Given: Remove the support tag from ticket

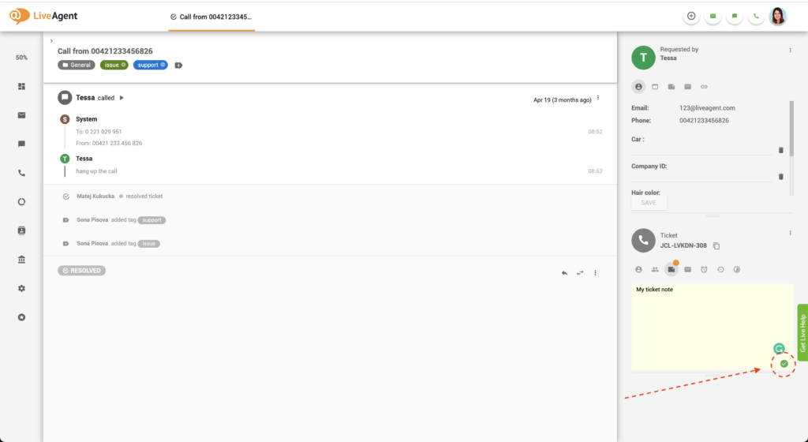Looking at the screenshot, I should pyautogui.click(x=163, y=65).
